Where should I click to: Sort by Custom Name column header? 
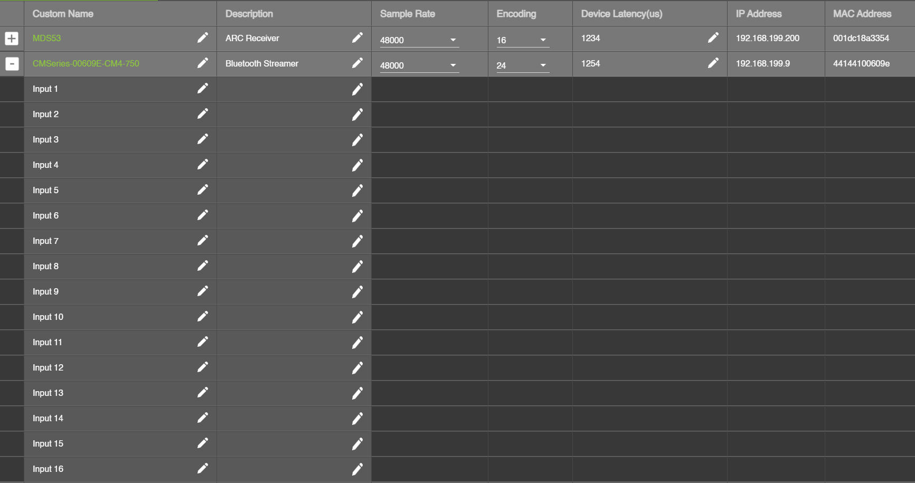(x=63, y=14)
